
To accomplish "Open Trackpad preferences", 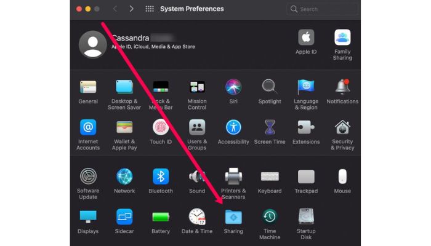I will [x=306, y=177].
